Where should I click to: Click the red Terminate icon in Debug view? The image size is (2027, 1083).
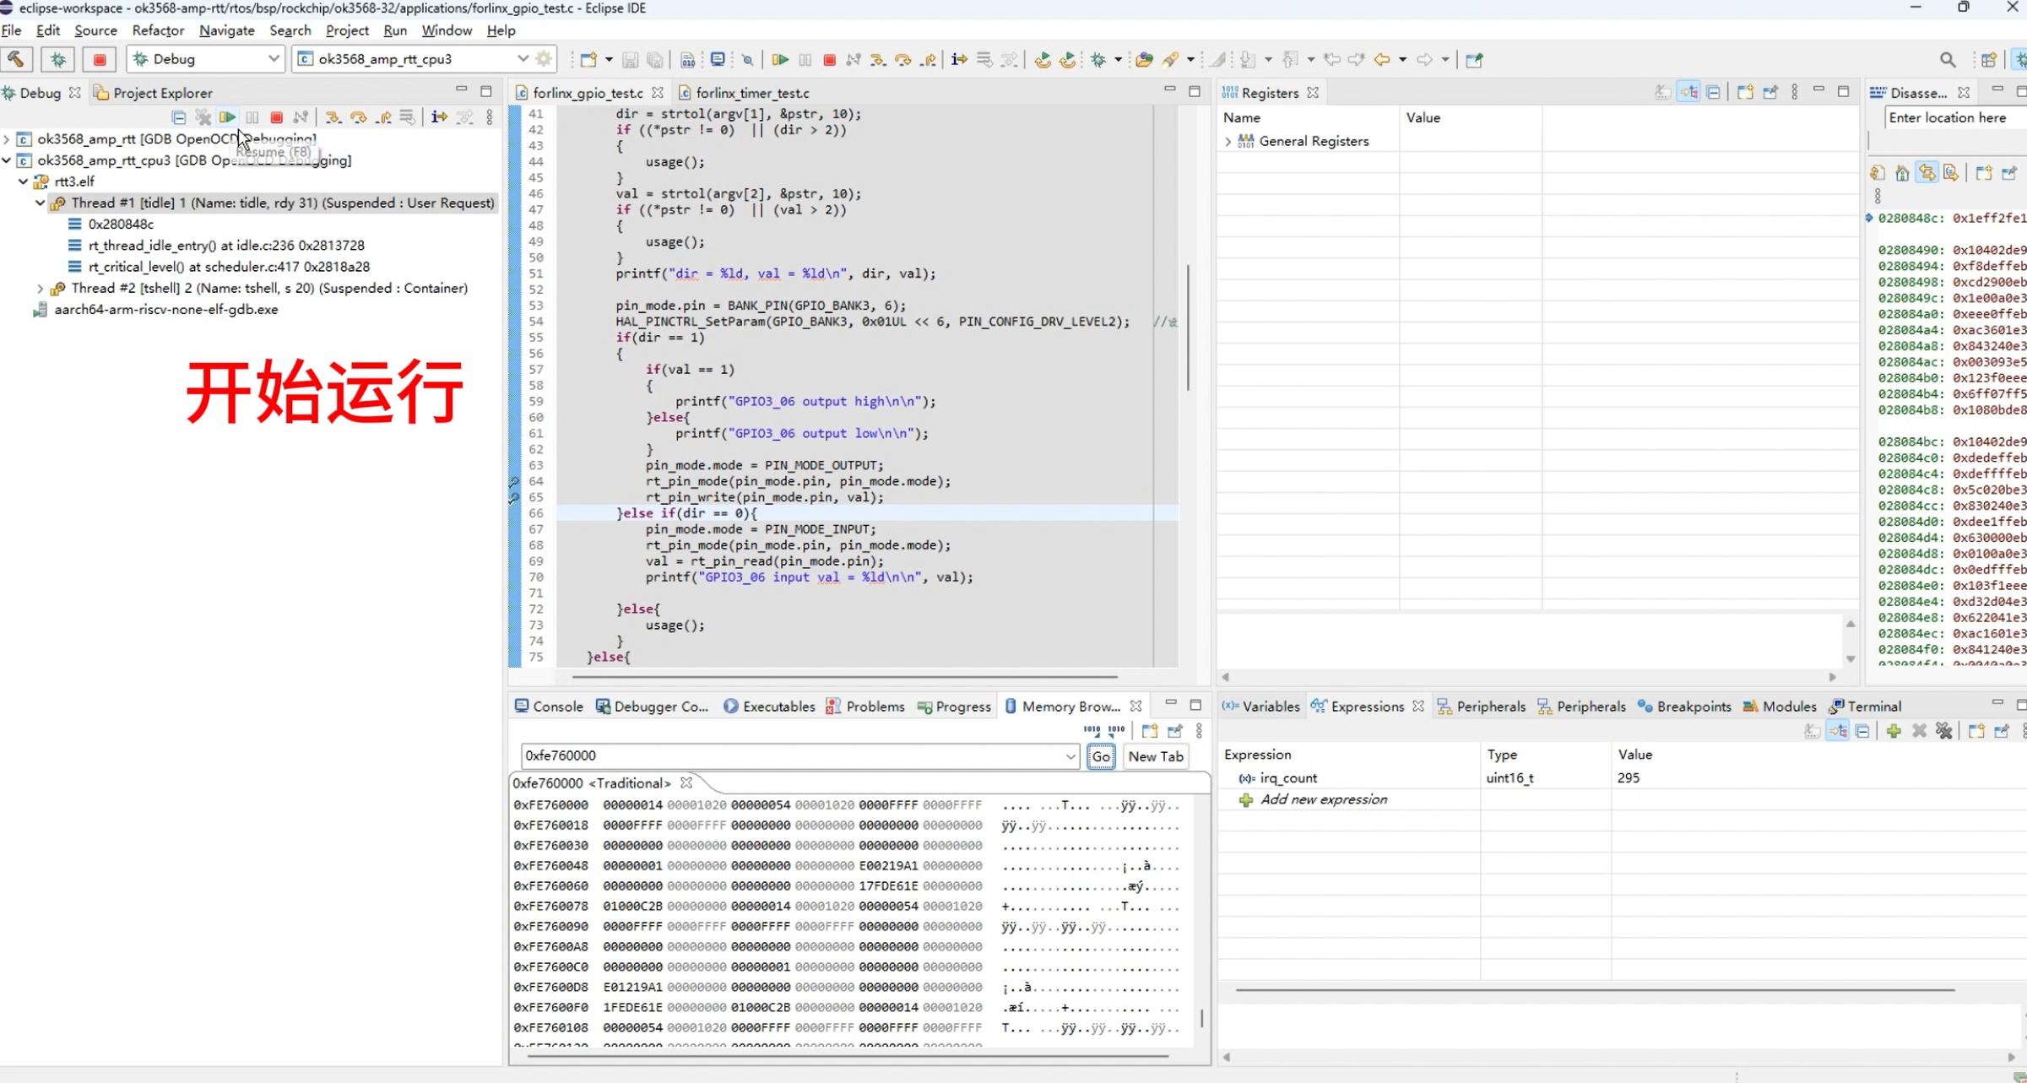tap(276, 117)
